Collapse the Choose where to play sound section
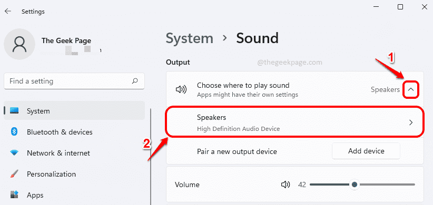433x205 pixels. (411, 89)
